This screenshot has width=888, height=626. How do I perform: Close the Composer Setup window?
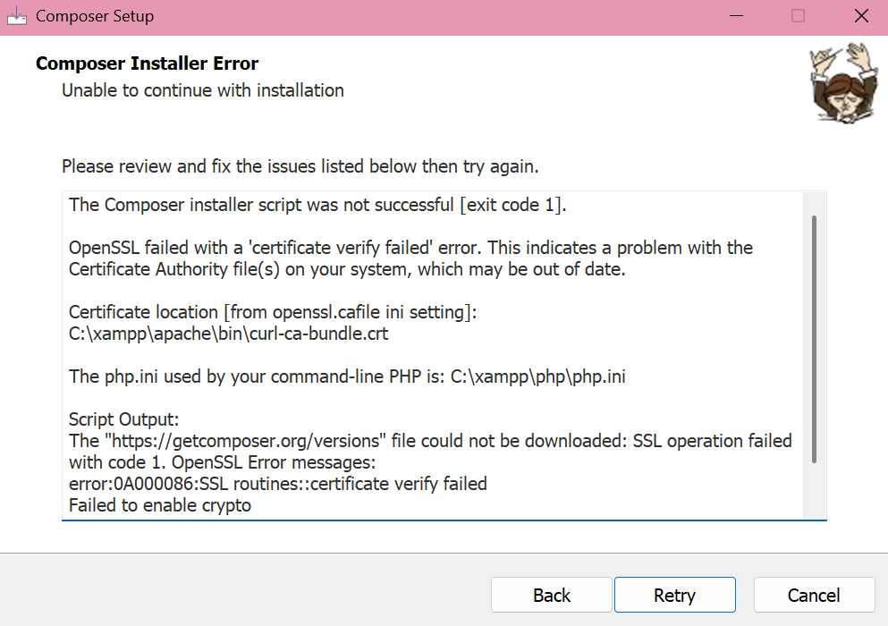coord(861,16)
